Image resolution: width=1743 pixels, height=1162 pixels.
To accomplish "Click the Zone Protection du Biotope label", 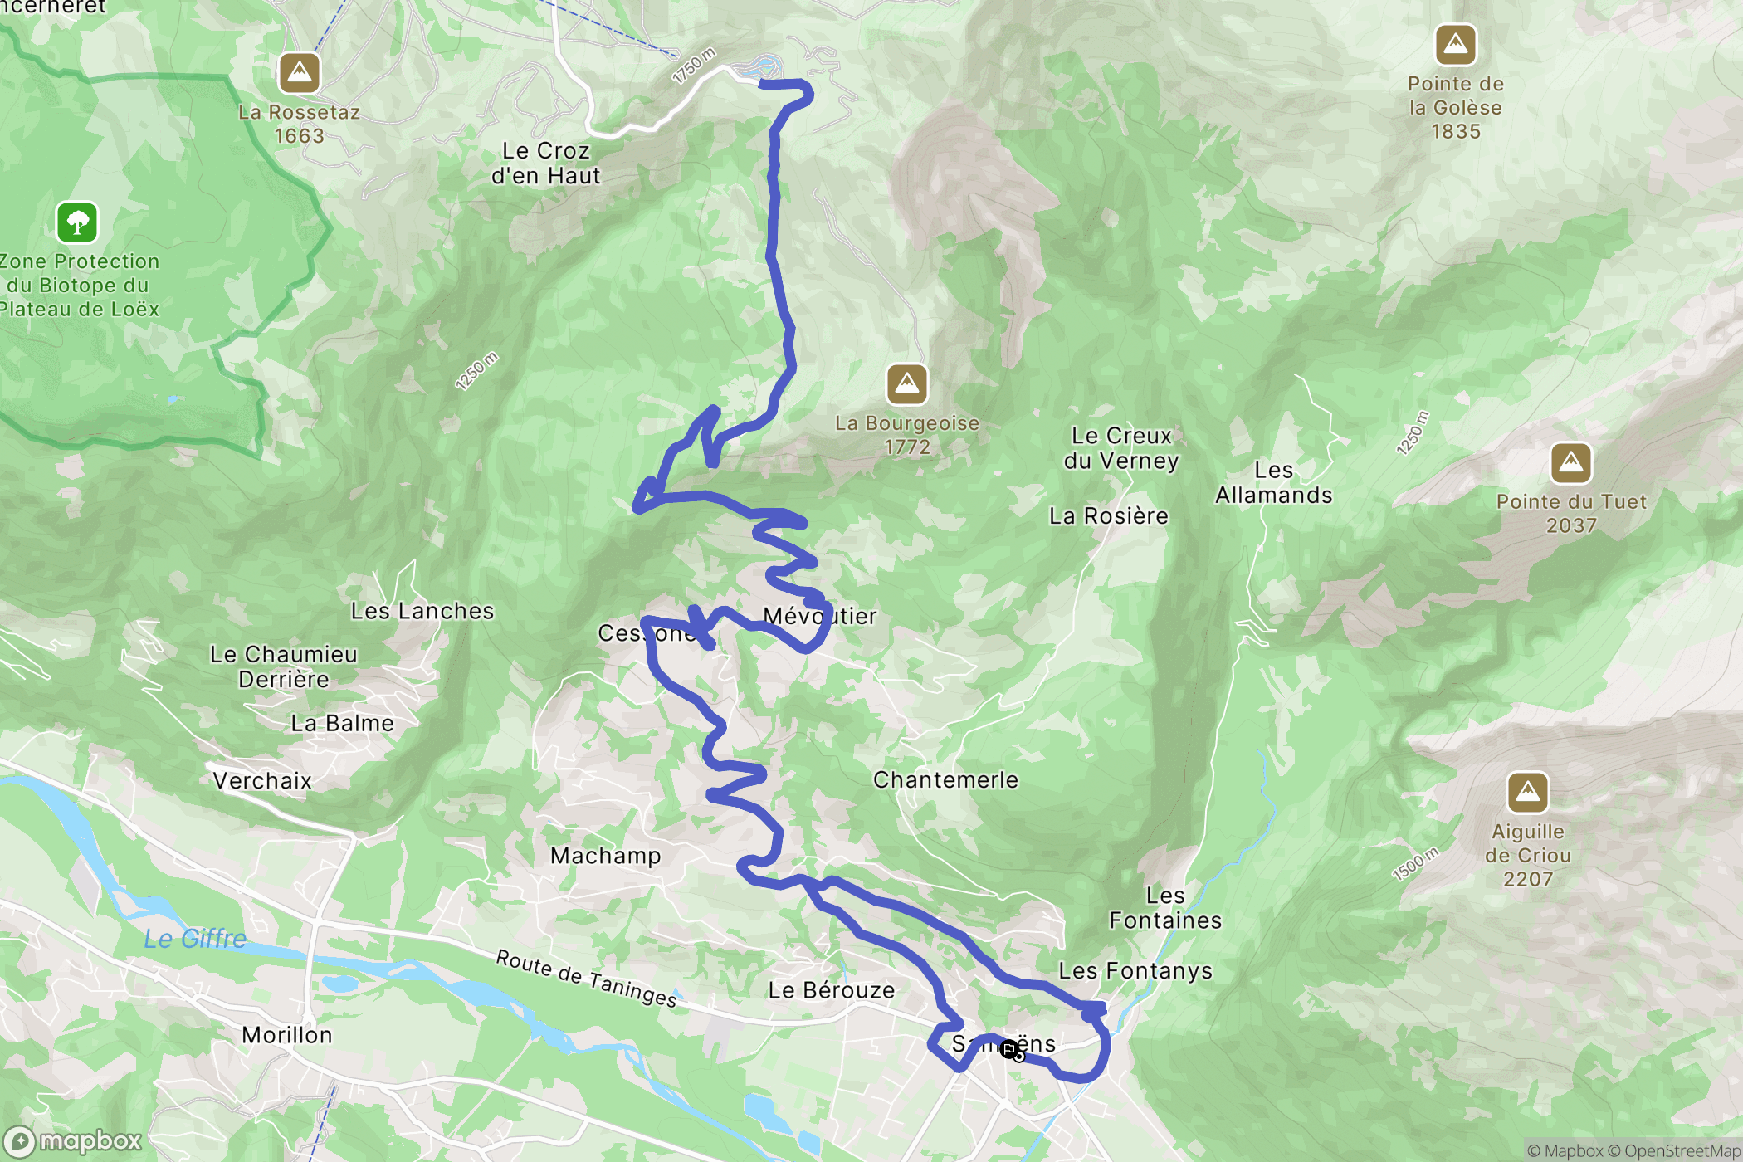I will [x=79, y=286].
